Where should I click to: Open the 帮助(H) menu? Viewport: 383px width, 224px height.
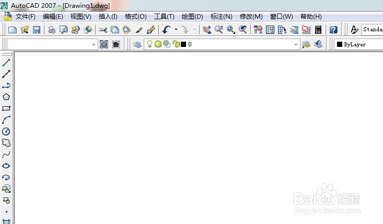tap(311, 17)
